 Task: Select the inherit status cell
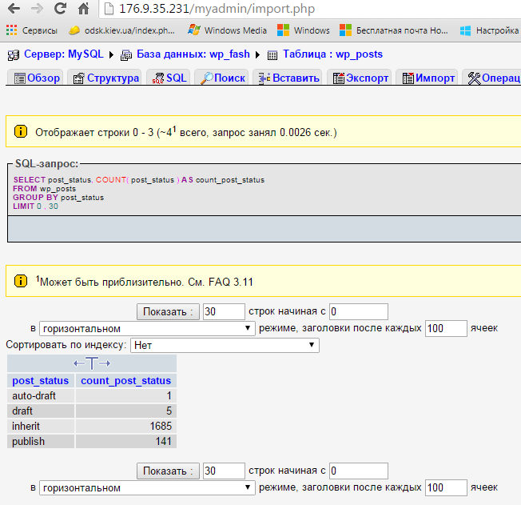coord(41,426)
